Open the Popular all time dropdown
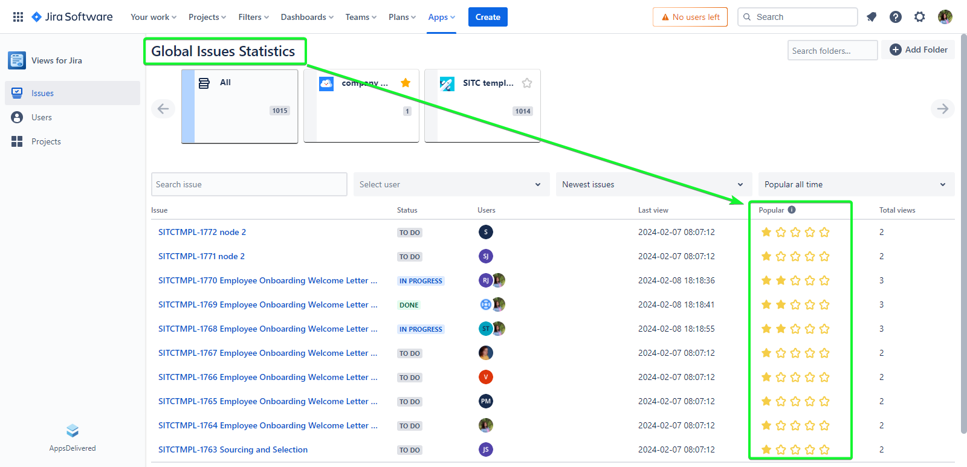 click(856, 184)
